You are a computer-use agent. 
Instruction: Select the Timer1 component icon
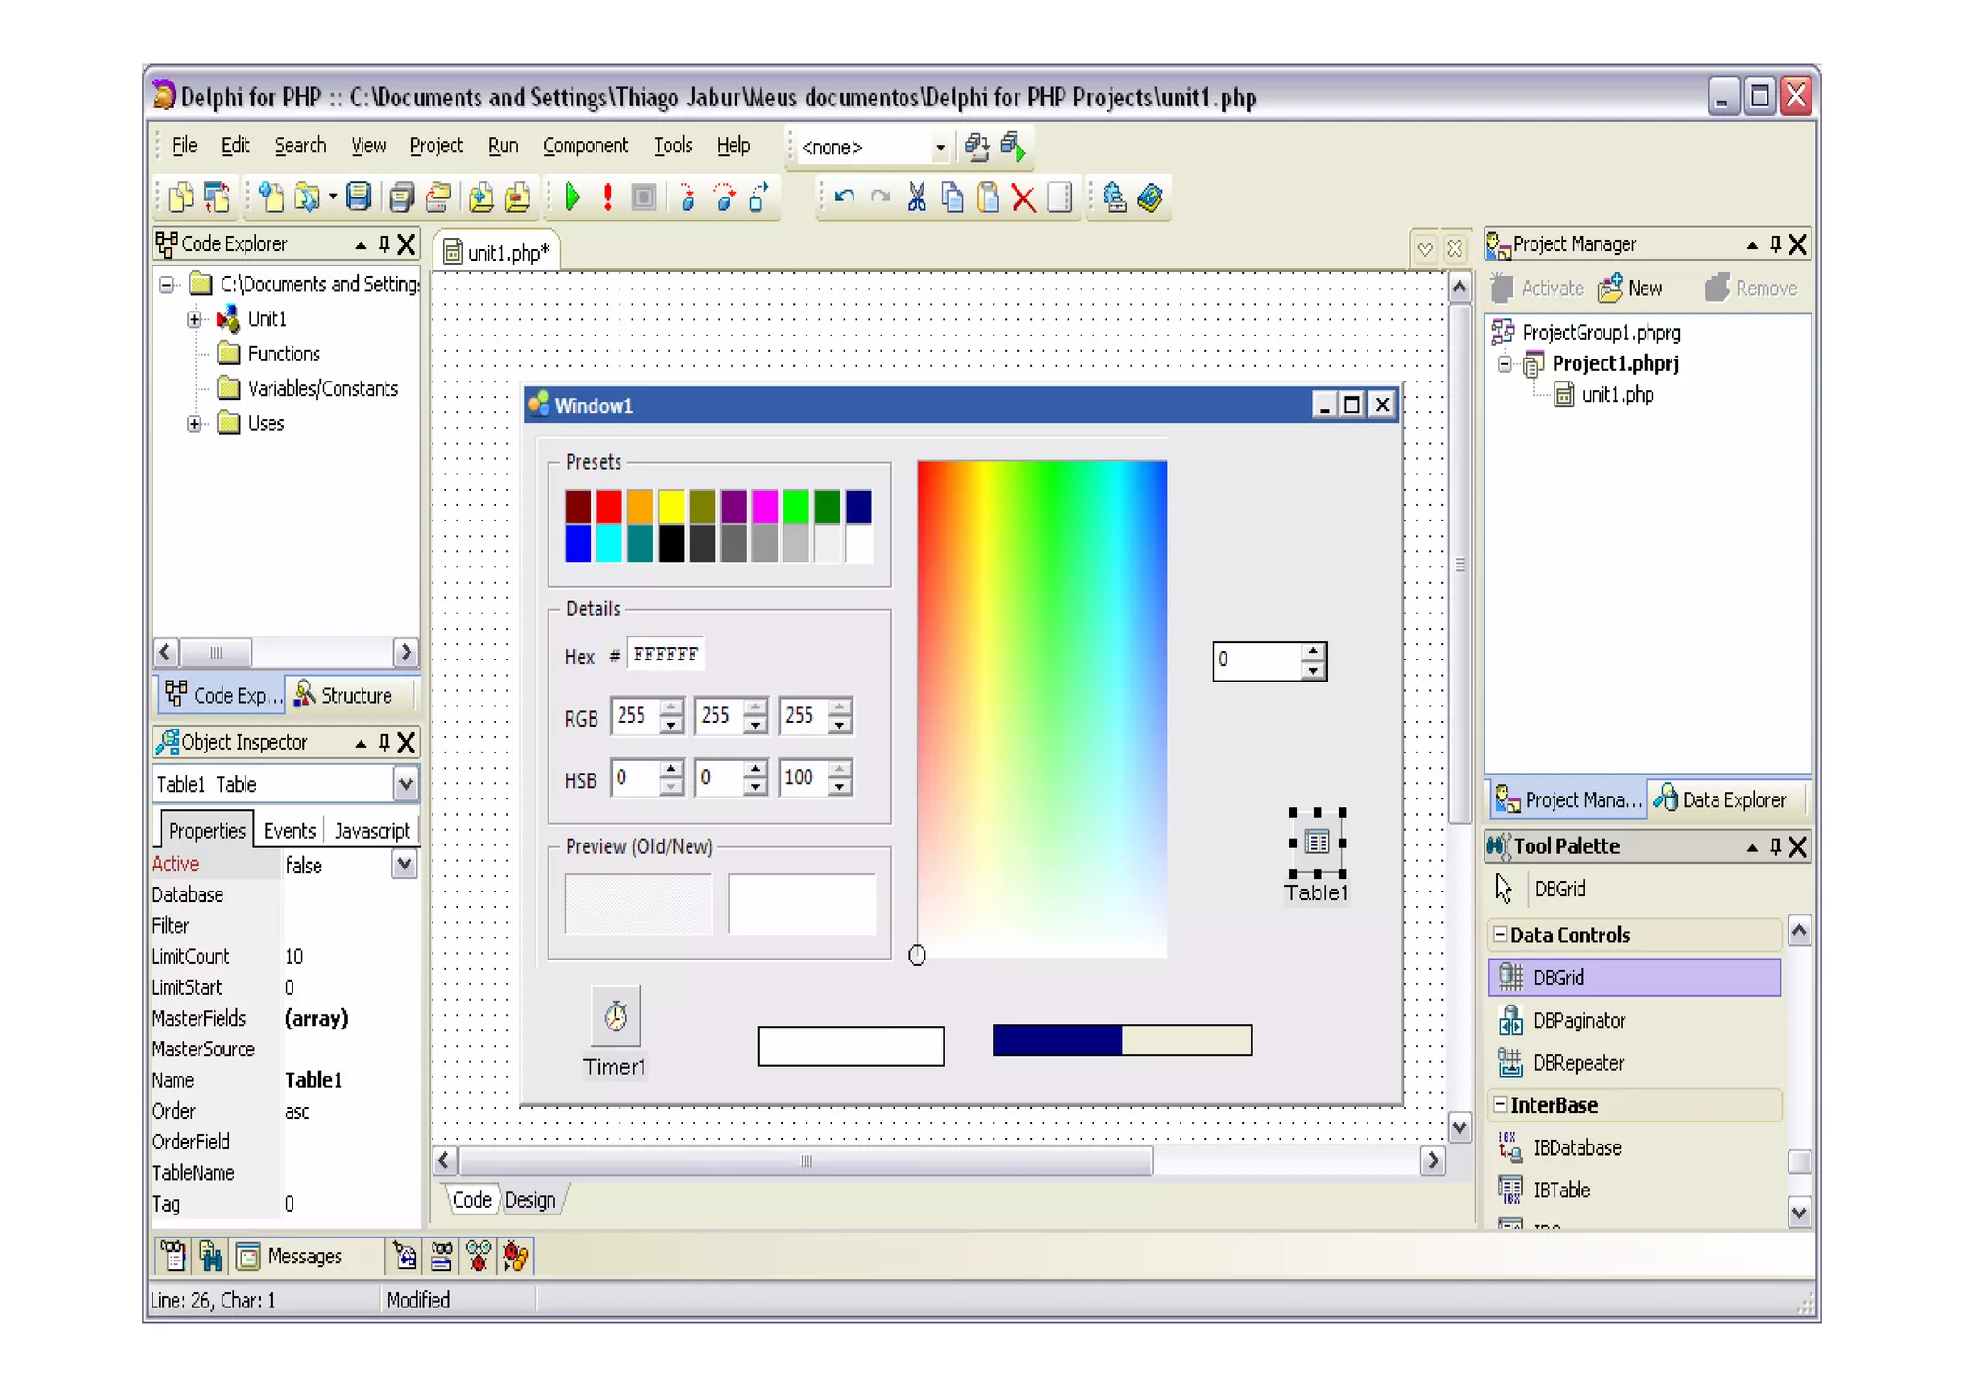[x=615, y=1017]
